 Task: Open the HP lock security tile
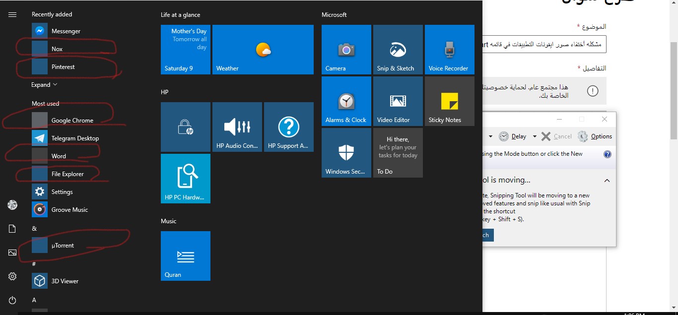click(x=186, y=127)
